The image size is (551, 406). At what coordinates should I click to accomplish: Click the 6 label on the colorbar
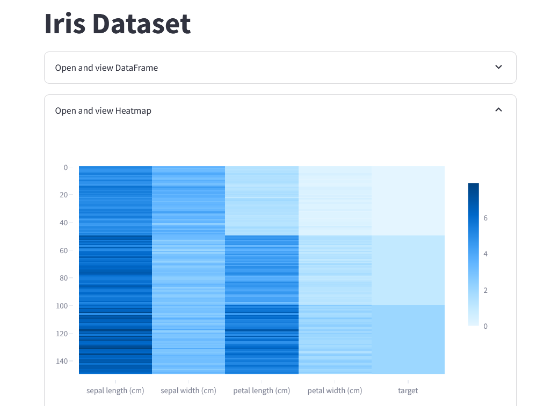[x=485, y=218]
